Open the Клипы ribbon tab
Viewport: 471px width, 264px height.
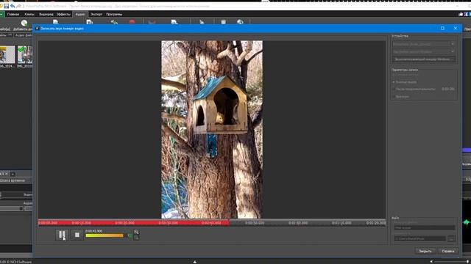tap(29, 14)
